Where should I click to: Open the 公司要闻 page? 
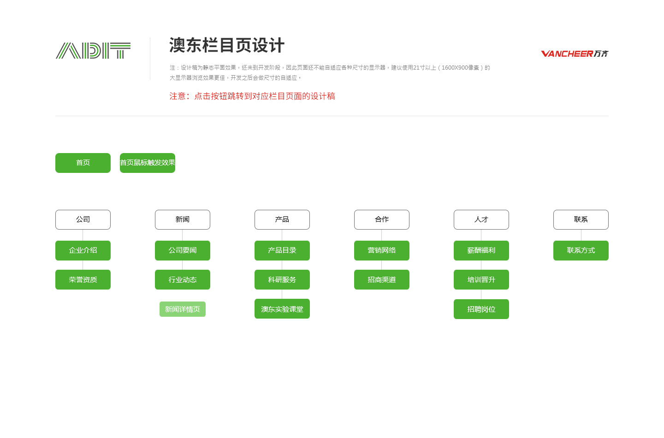(183, 250)
